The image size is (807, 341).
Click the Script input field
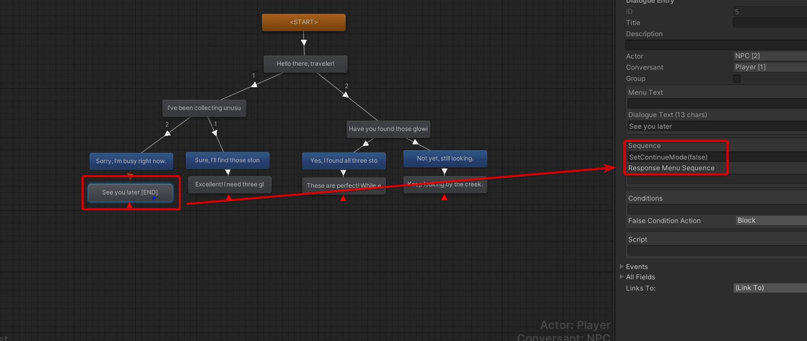pyautogui.click(x=717, y=251)
